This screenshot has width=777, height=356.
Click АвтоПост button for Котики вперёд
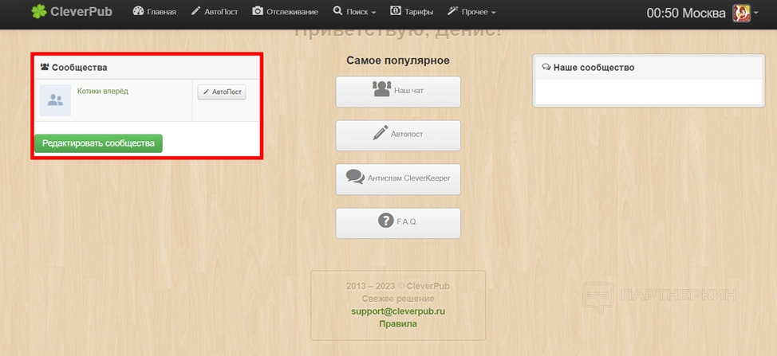[222, 92]
